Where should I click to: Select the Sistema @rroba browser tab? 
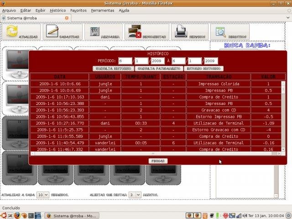click(x=36, y=18)
